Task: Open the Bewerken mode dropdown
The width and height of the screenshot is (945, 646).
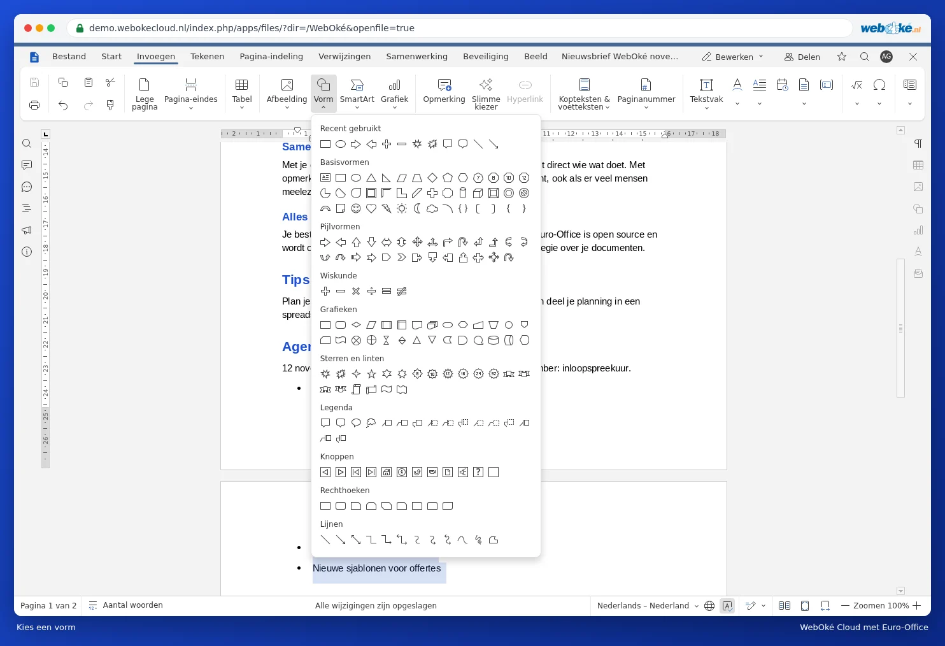Action: [732, 57]
